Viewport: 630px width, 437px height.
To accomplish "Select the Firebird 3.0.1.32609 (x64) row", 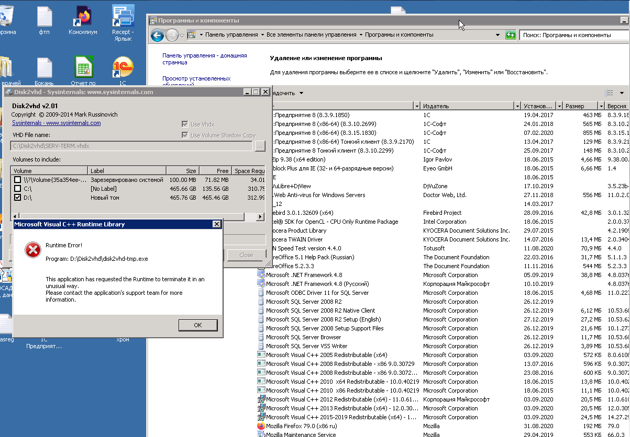I will point(450,213).
